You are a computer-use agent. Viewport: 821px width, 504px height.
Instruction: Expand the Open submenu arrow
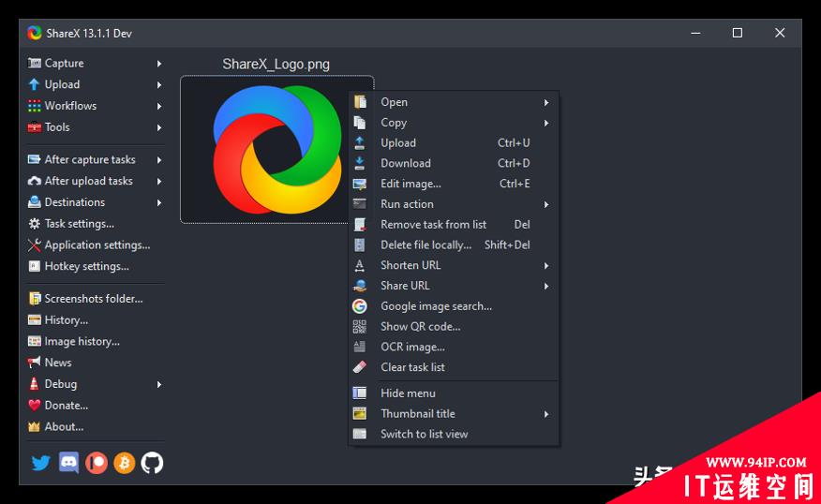(x=546, y=102)
